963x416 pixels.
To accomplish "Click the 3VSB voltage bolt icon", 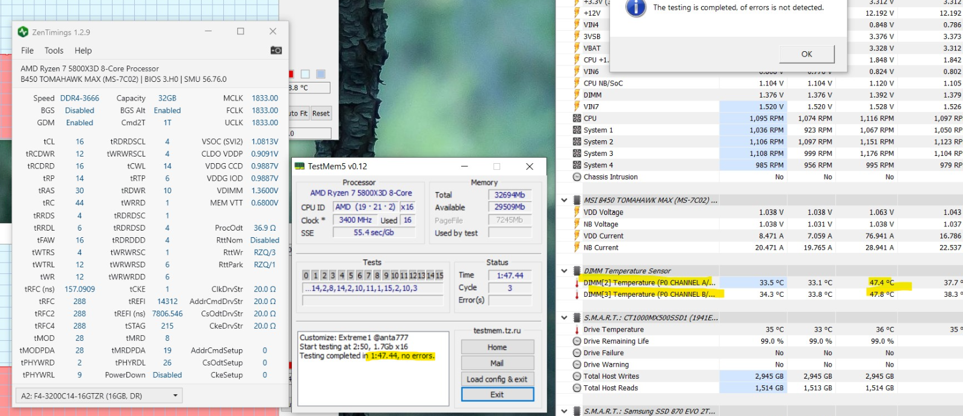I will pos(577,36).
